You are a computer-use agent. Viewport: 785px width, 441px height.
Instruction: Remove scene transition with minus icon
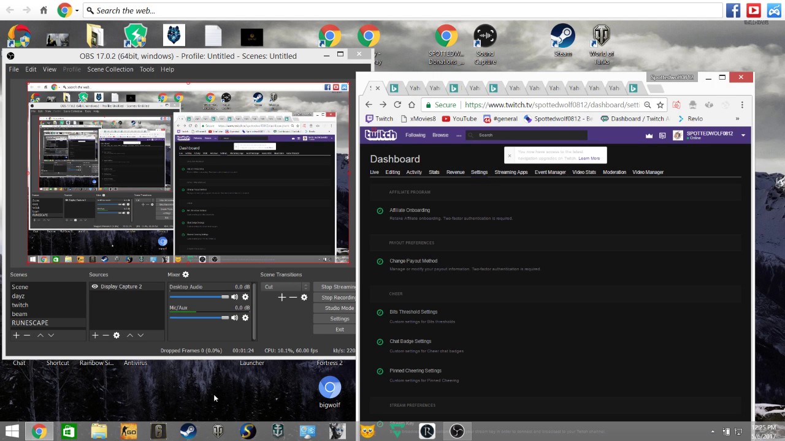[x=293, y=297]
